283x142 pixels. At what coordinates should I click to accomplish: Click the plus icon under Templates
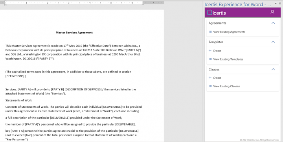(x=210, y=51)
